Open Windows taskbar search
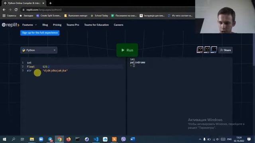255x143 pixels. [14, 139]
